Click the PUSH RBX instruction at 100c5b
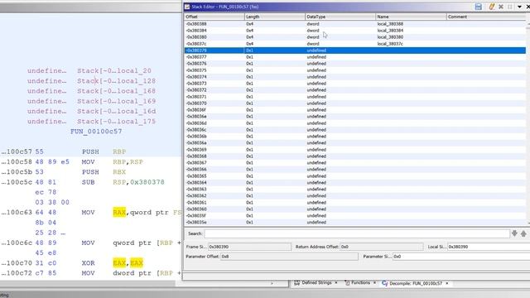The height and width of the screenshot is (298, 530). tap(104, 172)
